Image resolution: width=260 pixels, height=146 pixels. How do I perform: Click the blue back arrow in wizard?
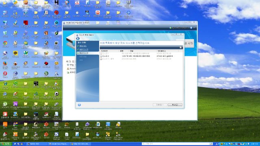coord(78,39)
